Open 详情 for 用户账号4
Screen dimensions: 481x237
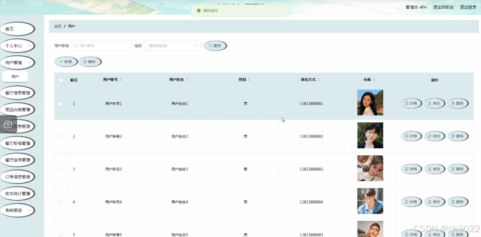[x=411, y=202]
